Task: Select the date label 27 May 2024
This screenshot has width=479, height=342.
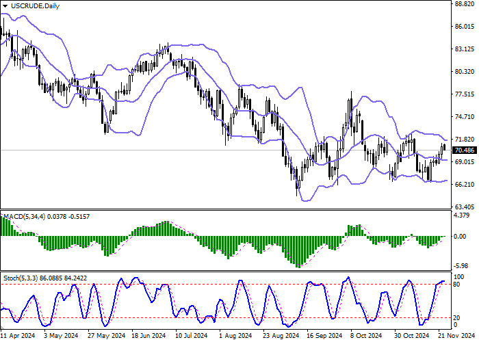Action: pyautogui.click(x=106, y=336)
